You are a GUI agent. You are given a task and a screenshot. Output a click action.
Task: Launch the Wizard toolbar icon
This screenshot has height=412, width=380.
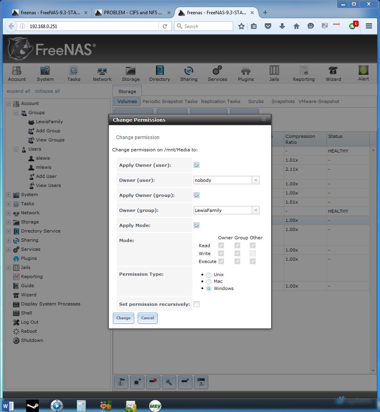333,74
